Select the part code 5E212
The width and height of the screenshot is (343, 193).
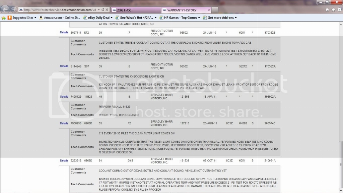pyautogui.click(x=243, y=66)
